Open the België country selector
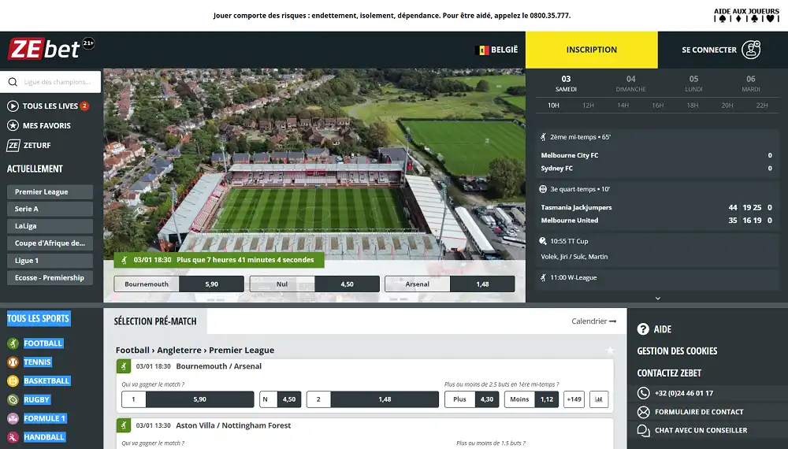The width and height of the screenshot is (788, 449). pos(497,50)
